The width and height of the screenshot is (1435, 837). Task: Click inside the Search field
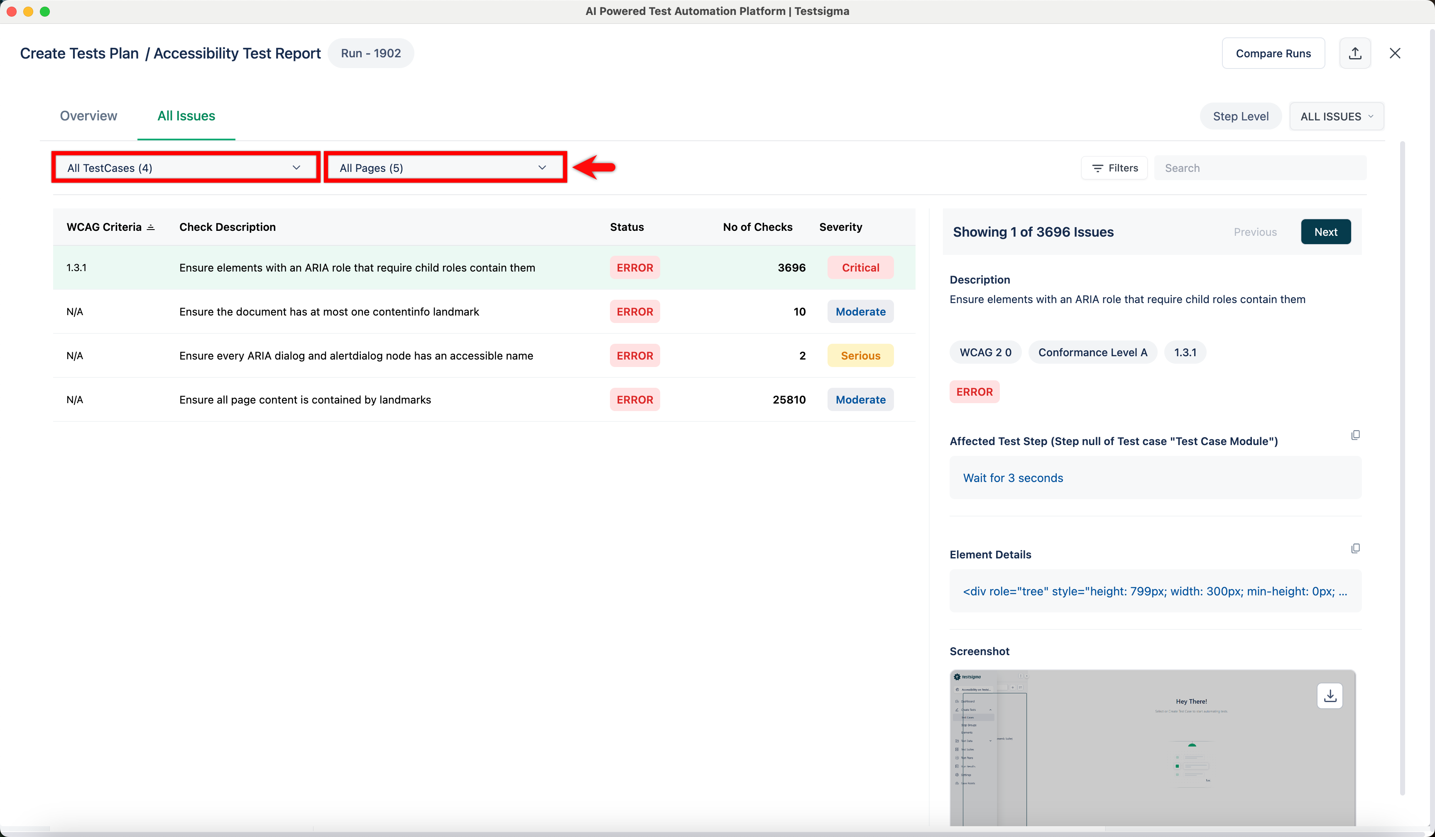click(x=1259, y=167)
